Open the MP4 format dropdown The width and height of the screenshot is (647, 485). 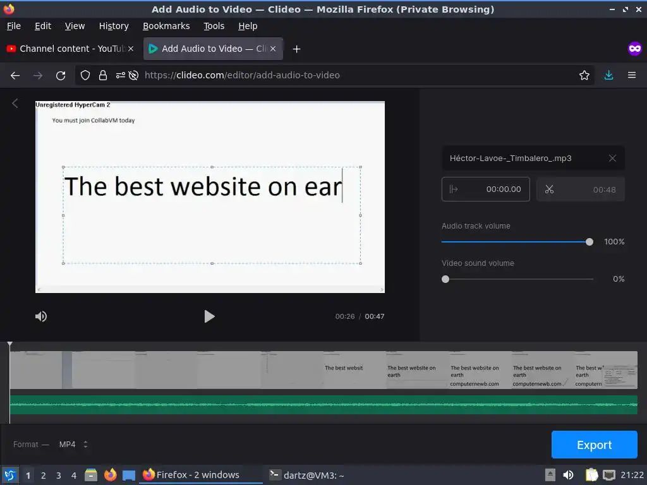point(73,444)
